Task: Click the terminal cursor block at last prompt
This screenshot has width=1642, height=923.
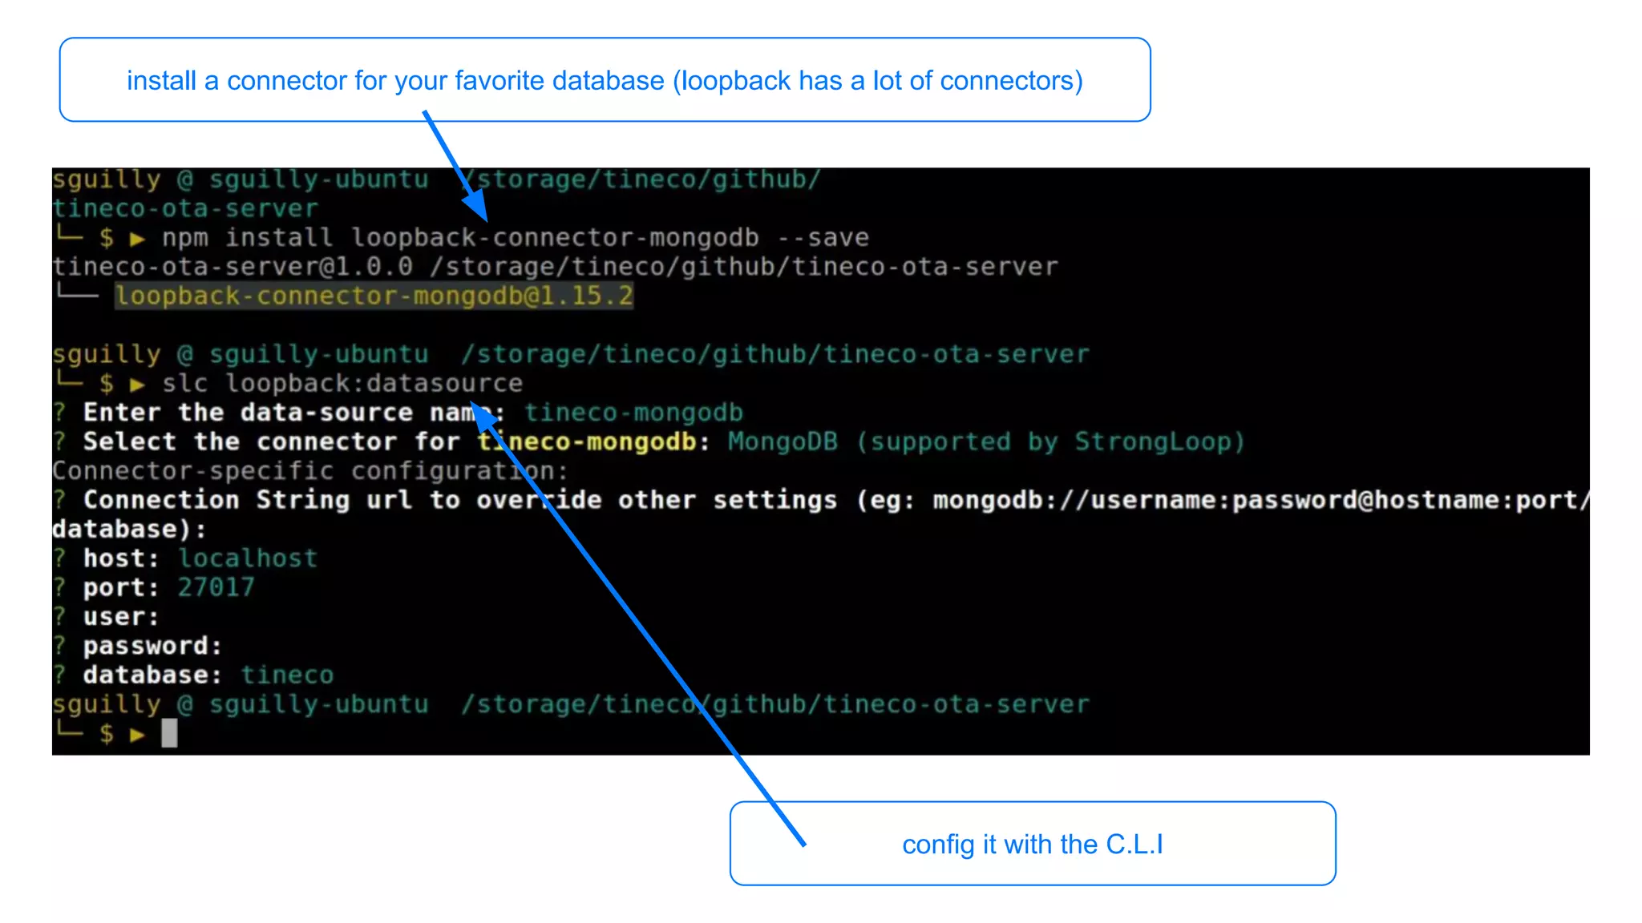Action: coord(169,733)
